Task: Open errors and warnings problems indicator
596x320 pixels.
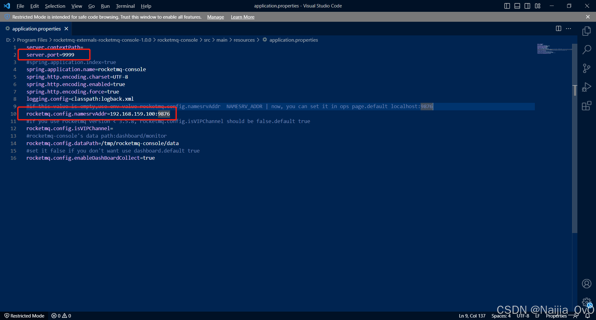Action: pos(61,316)
